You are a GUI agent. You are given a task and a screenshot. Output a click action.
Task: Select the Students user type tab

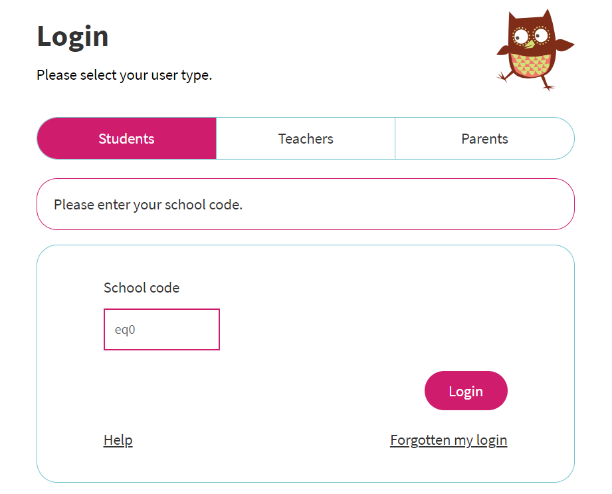(x=126, y=138)
